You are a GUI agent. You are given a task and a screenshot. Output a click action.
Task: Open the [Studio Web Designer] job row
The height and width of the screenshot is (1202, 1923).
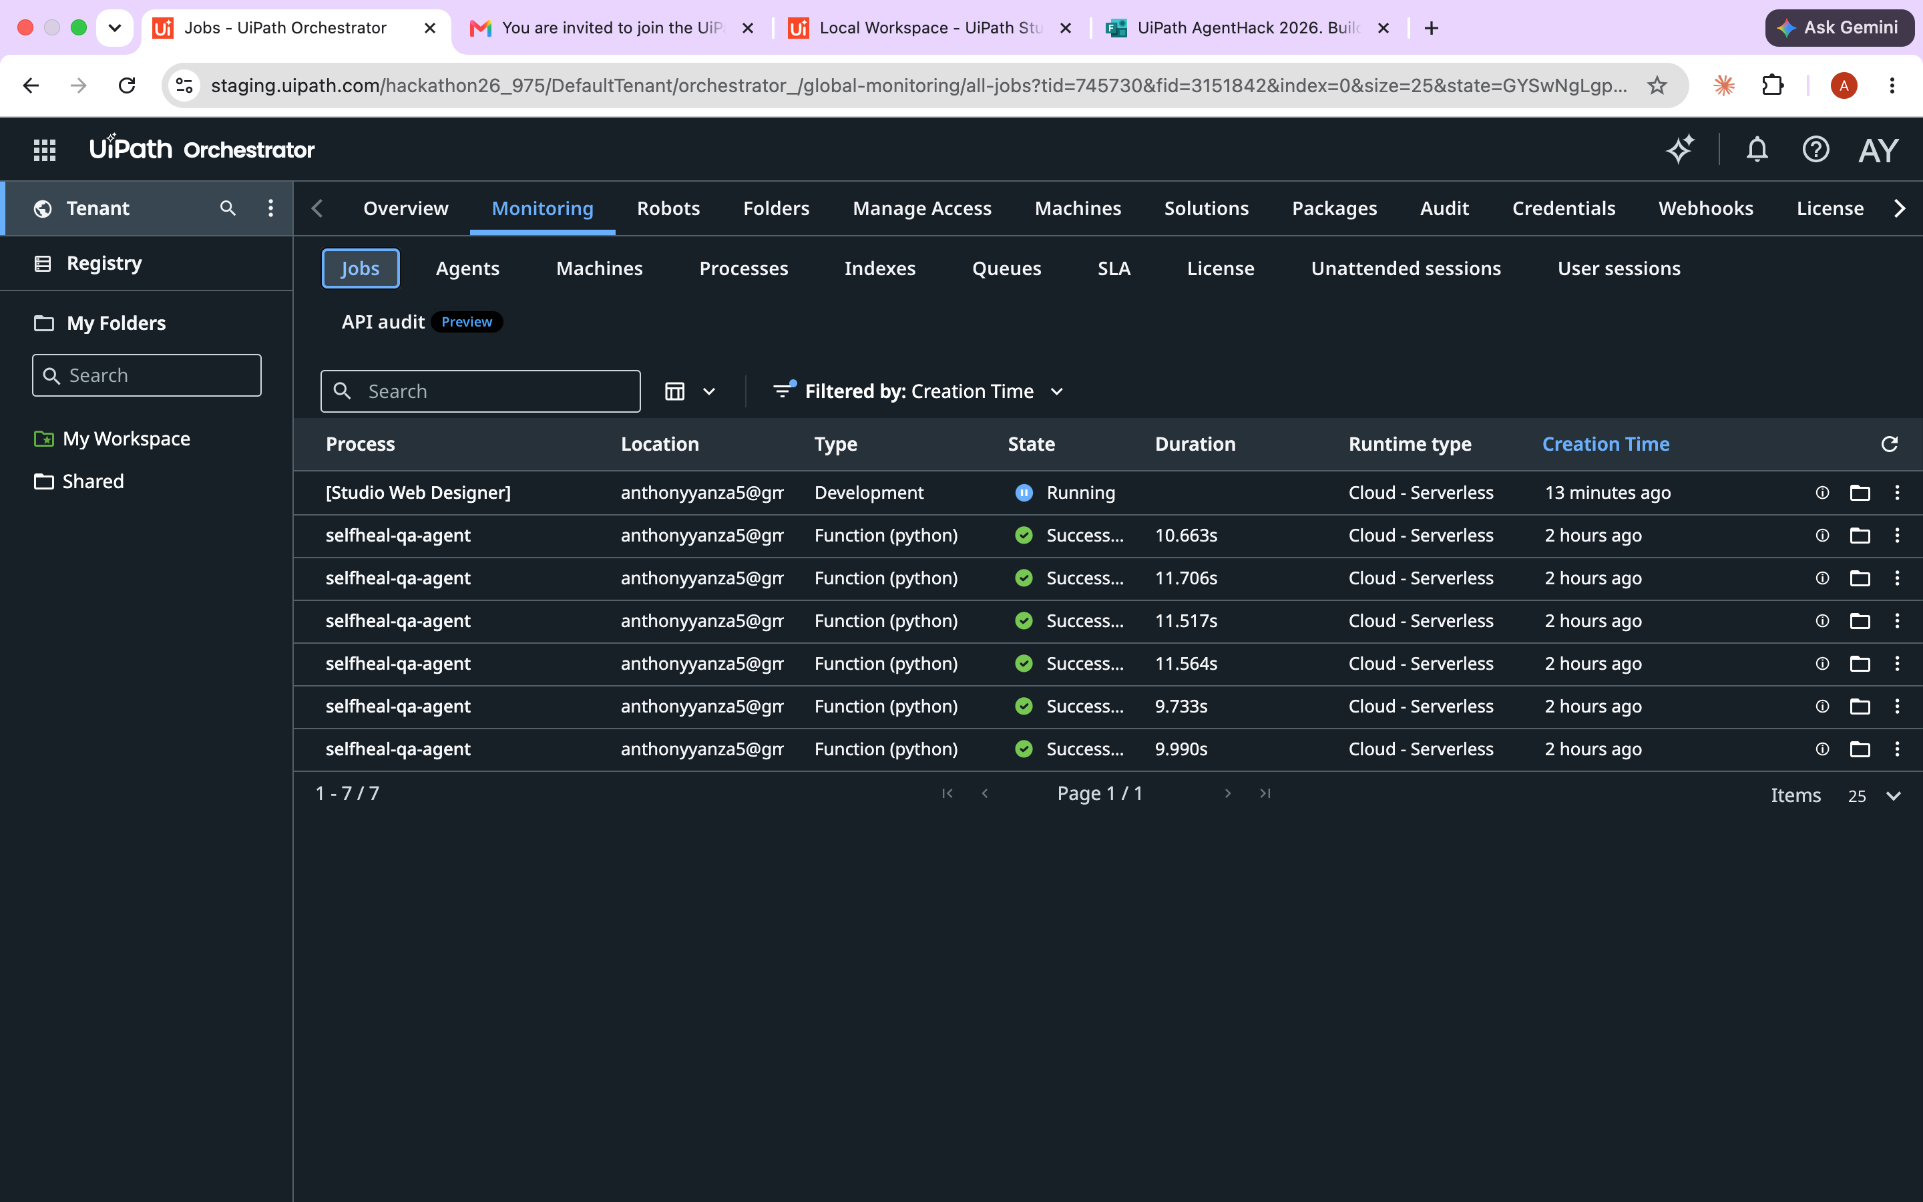tap(1108, 493)
